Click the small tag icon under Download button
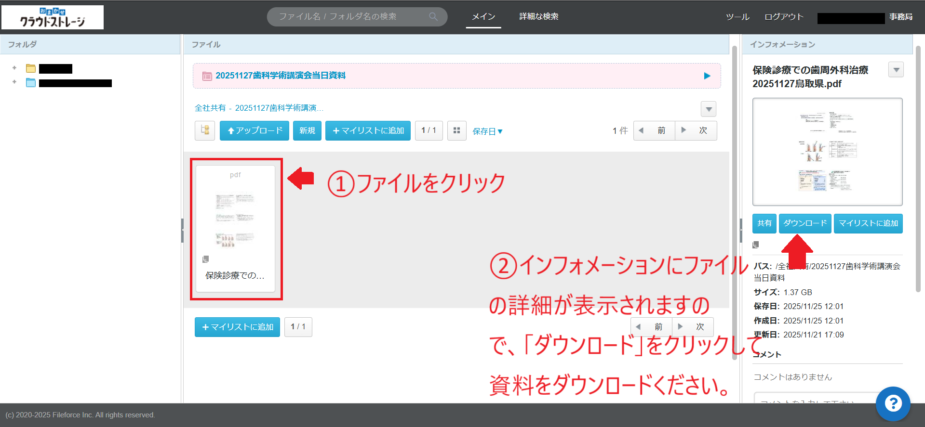925x427 pixels. pyautogui.click(x=756, y=245)
